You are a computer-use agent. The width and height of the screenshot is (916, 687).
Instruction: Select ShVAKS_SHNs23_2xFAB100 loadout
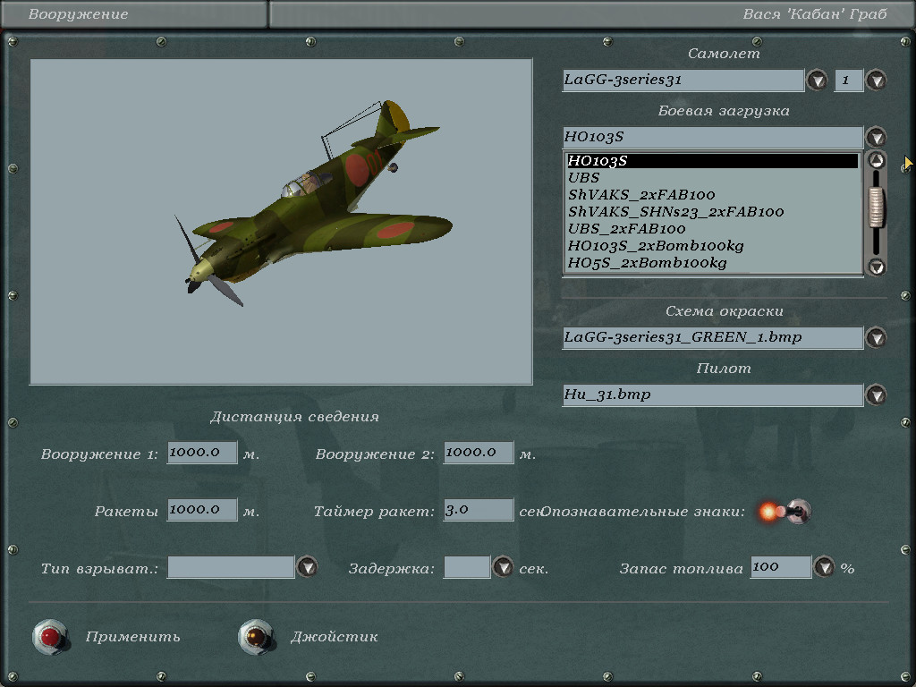point(712,211)
